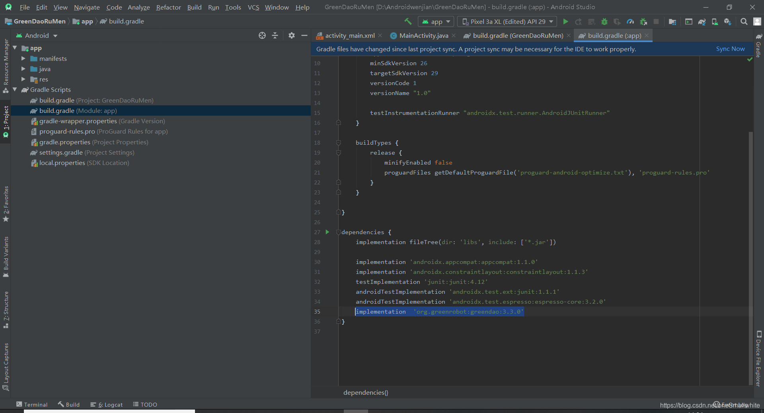Open the Refactor menu
764x413 pixels.
pyautogui.click(x=168, y=7)
